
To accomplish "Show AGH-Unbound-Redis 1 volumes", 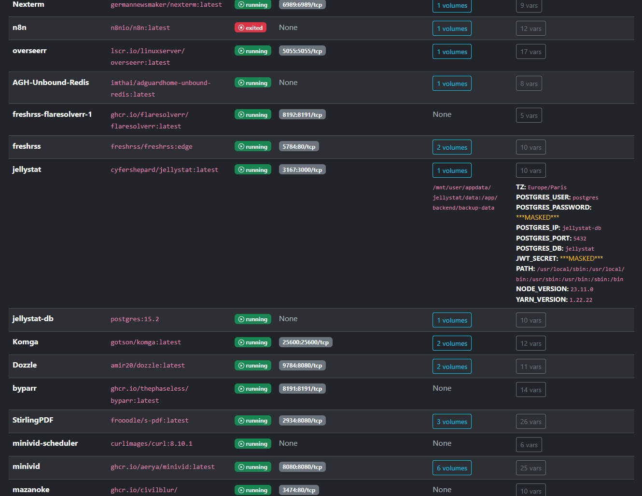I will click(x=452, y=84).
